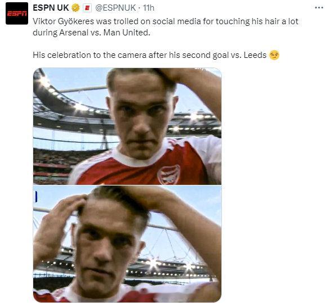Click the Arsenal crest on the red shirt

(168, 175)
